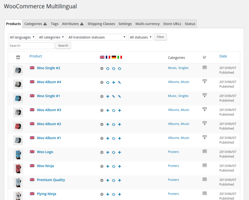249x200 pixels.
Task: Click the Italian plus icon for Woo Logo
Action: click(120, 152)
